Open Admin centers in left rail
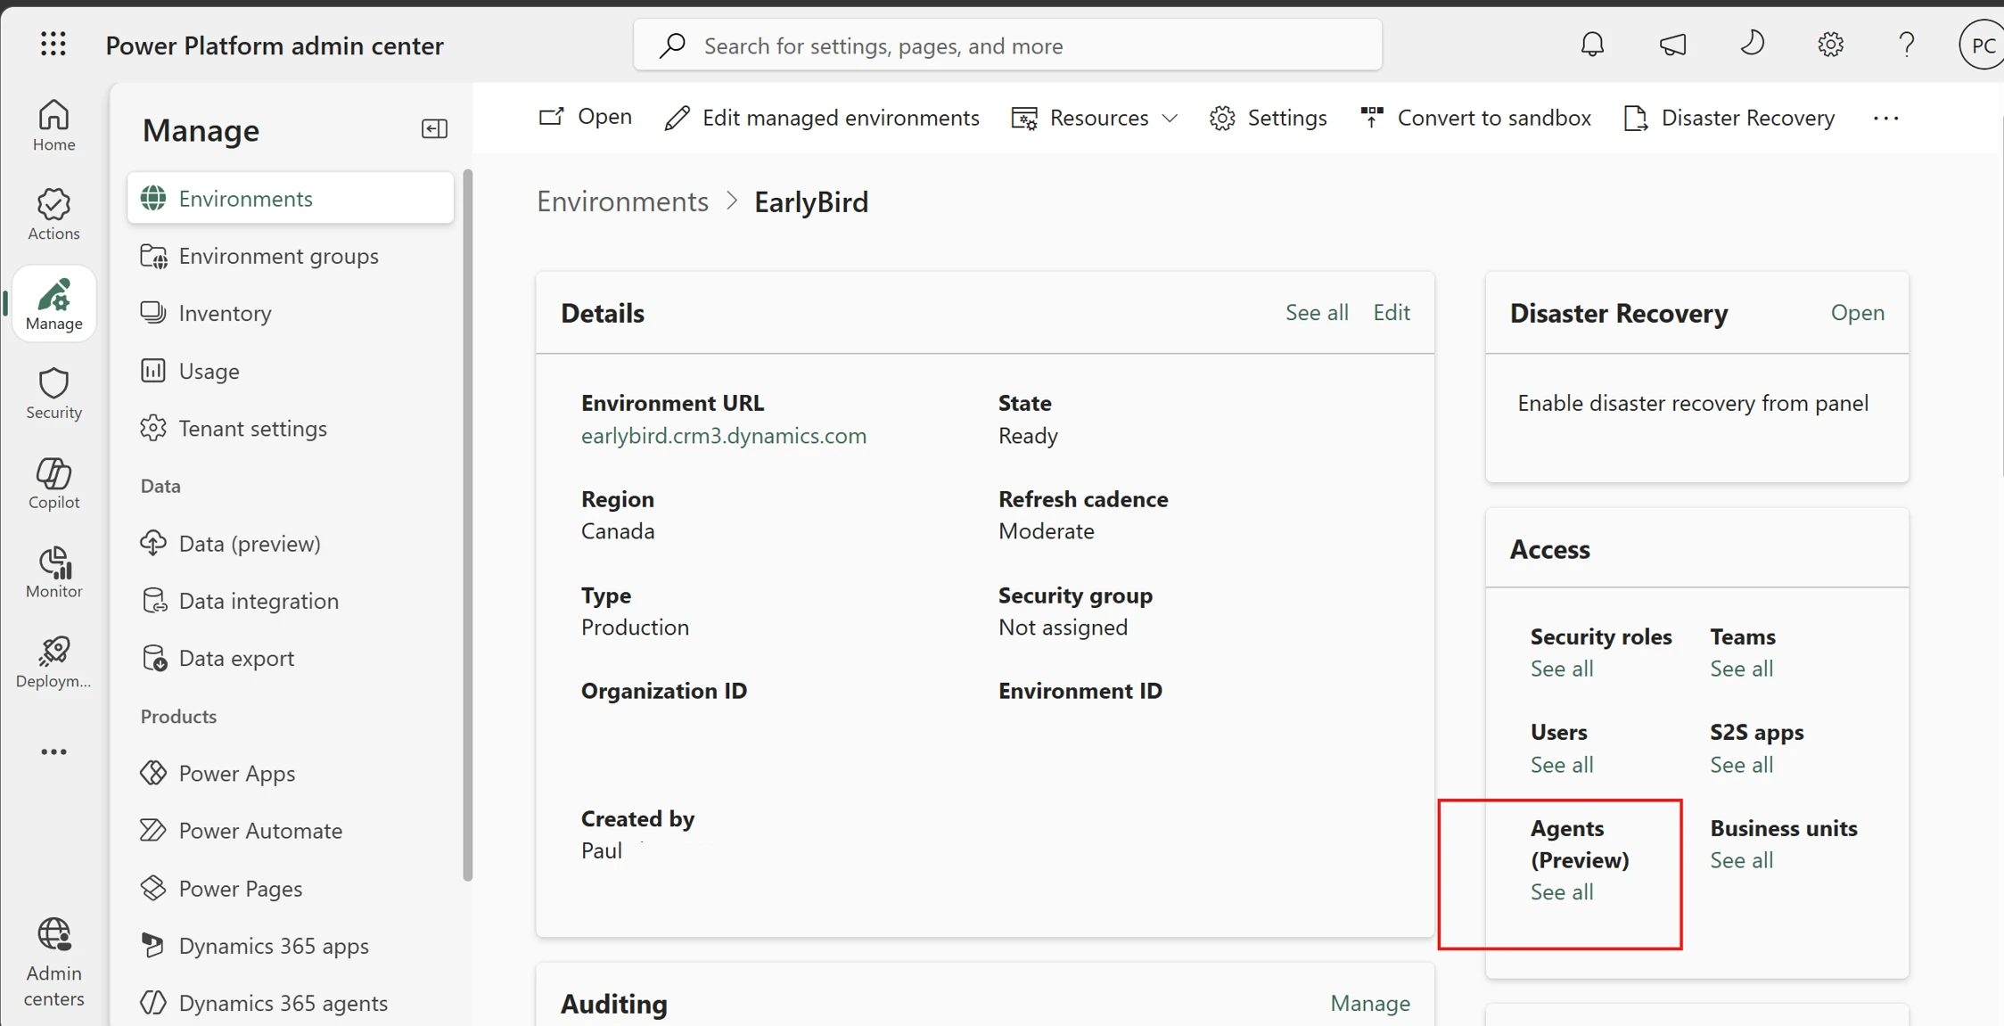This screenshot has height=1026, width=2004. tap(53, 963)
